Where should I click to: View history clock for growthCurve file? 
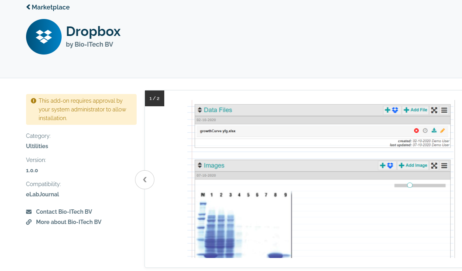click(425, 131)
